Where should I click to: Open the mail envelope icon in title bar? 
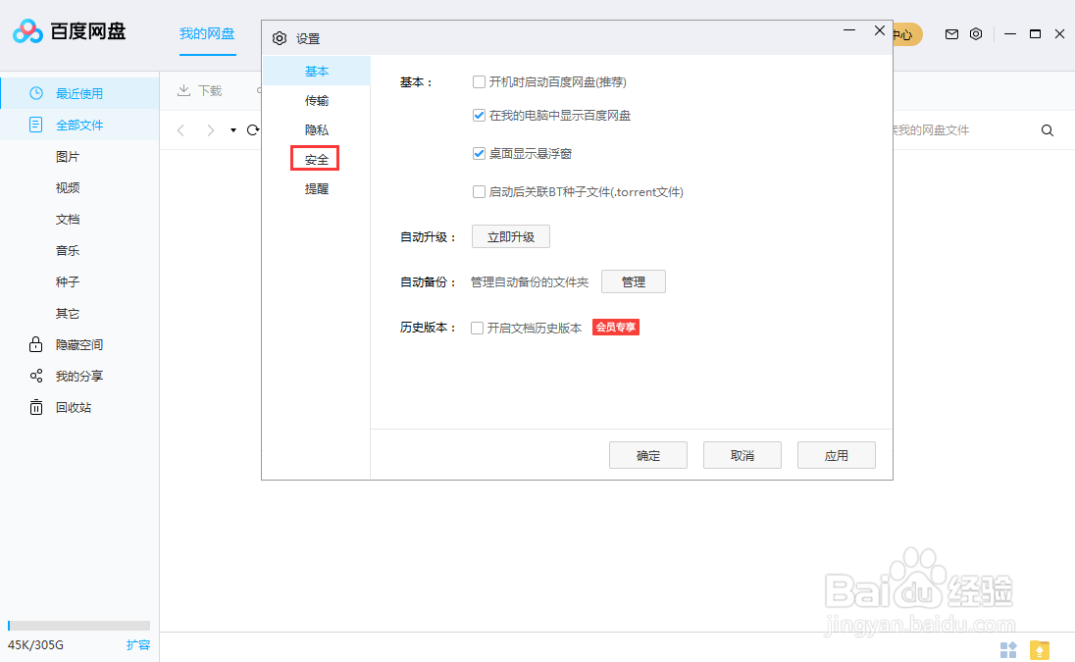(951, 34)
